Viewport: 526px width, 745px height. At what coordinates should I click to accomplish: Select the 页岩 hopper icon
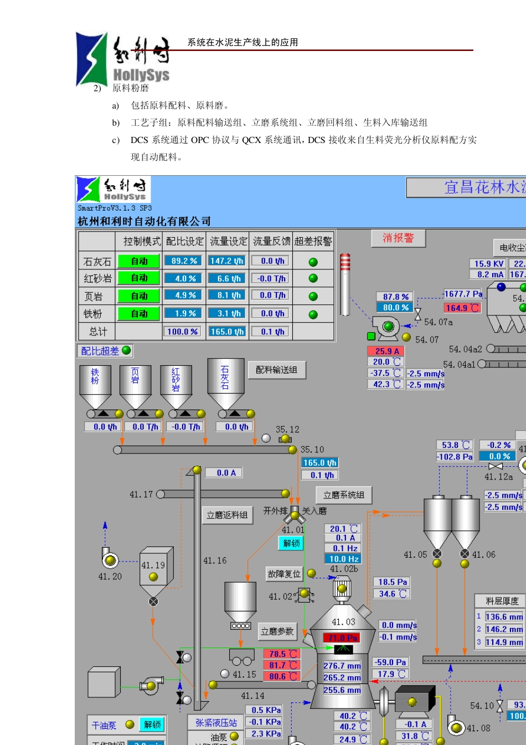(135, 387)
